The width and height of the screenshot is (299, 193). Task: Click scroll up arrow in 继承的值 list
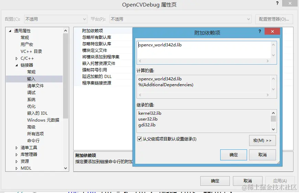tap(273, 113)
